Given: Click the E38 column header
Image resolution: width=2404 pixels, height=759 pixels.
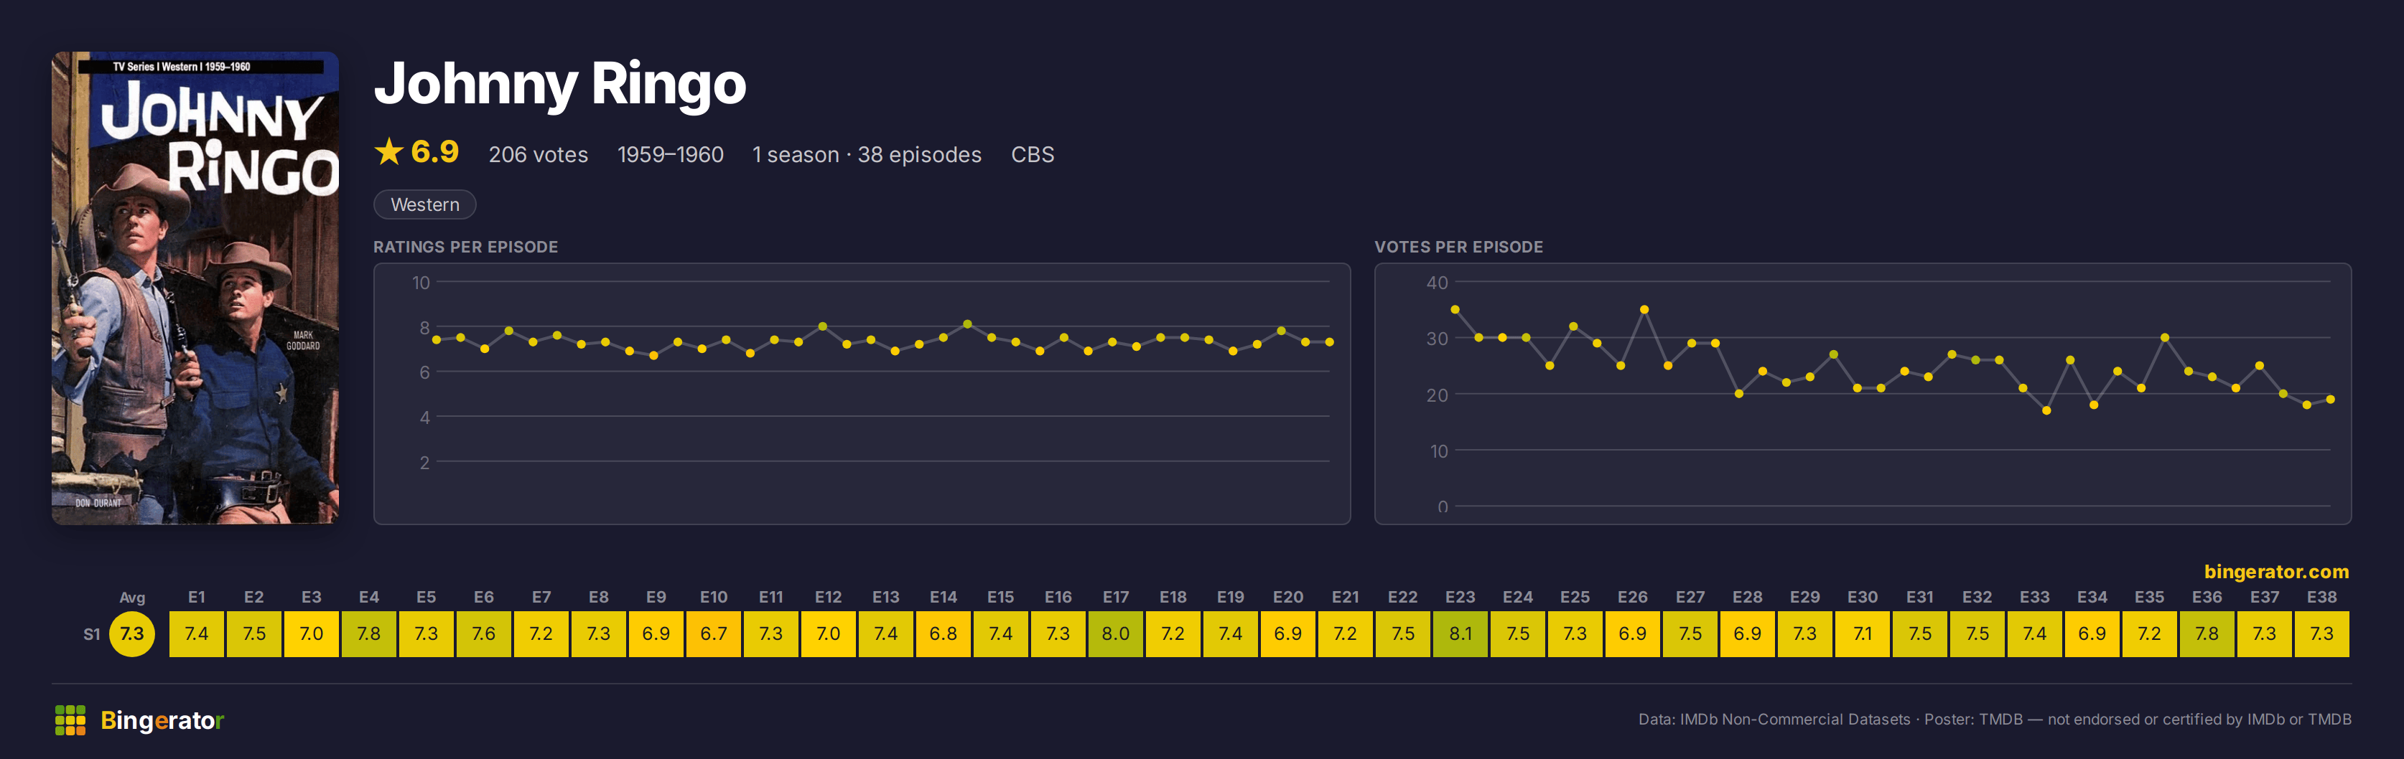Looking at the screenshot, I should point(2321,597).
